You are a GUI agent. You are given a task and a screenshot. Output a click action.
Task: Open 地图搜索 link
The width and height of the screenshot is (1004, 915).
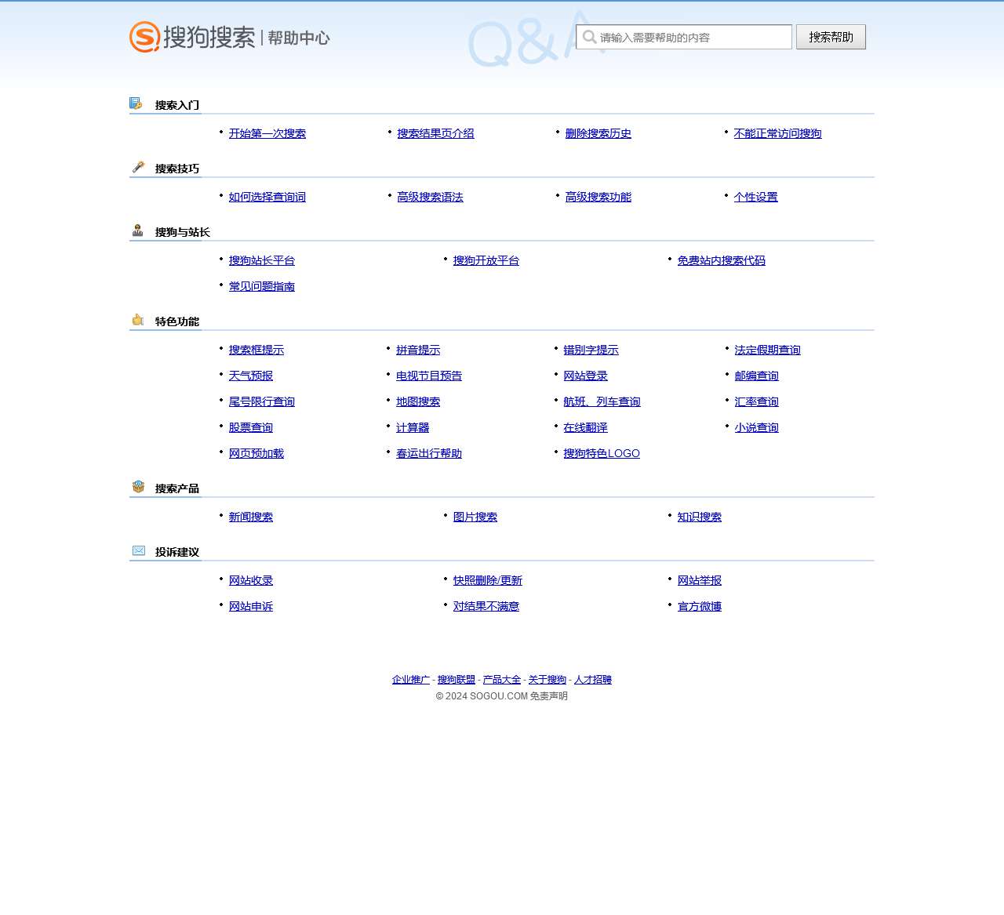tap(418, 401)
